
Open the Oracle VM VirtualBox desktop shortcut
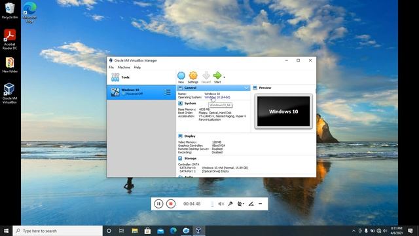point(10,93)
